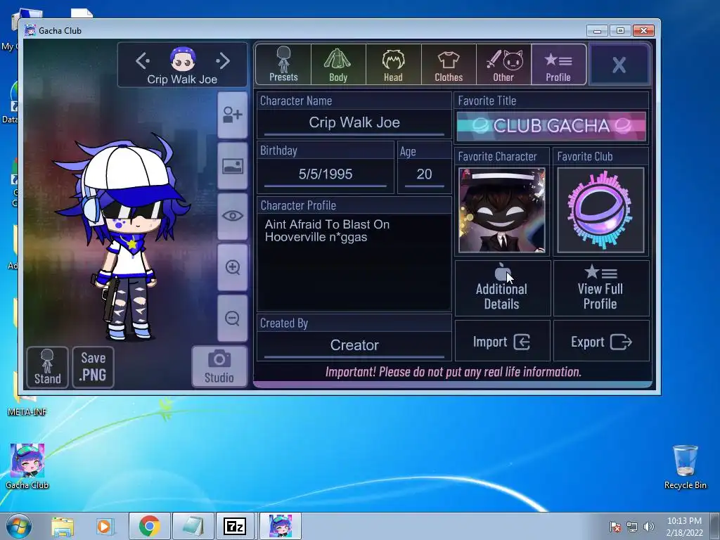Close the profile panel with X
The width and height of the screenshot is (720, 540).
[x=619, y=65]
